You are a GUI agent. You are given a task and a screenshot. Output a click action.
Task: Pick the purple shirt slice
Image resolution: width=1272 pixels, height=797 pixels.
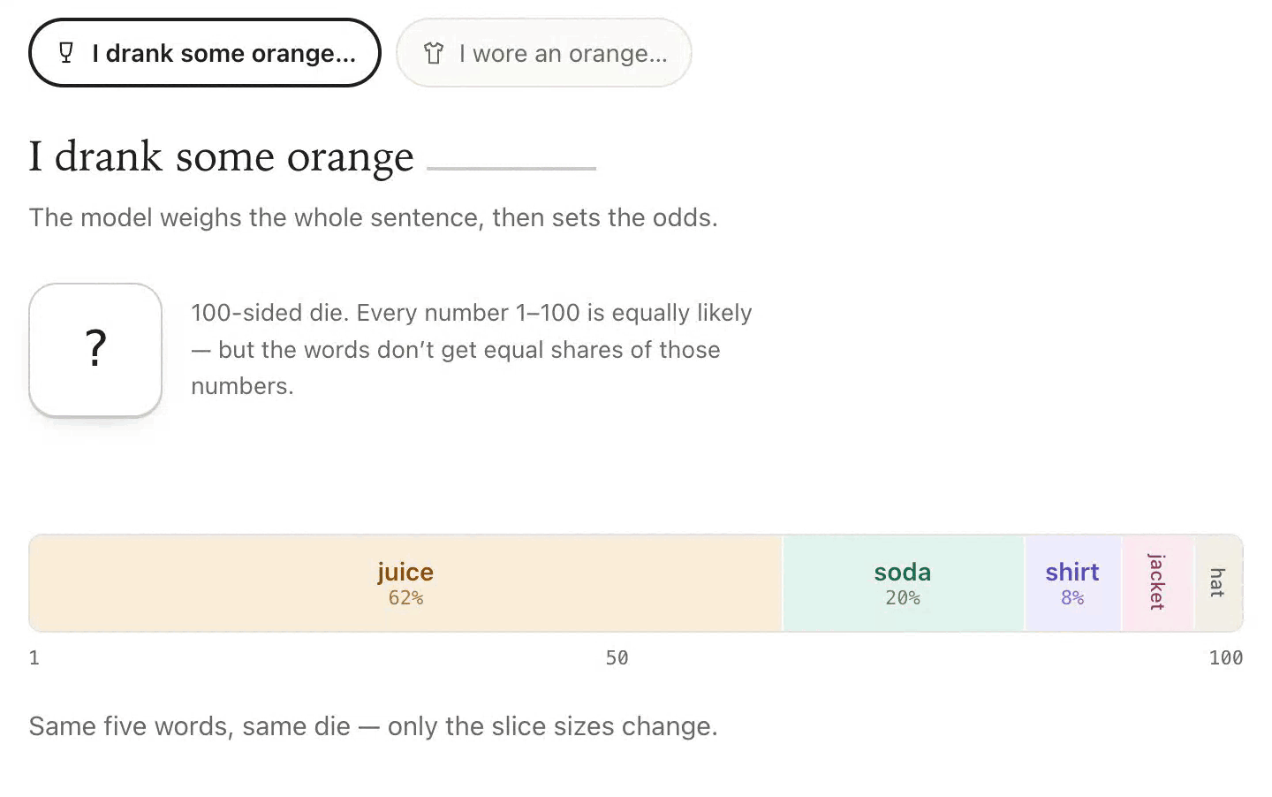pos(1072,583)
